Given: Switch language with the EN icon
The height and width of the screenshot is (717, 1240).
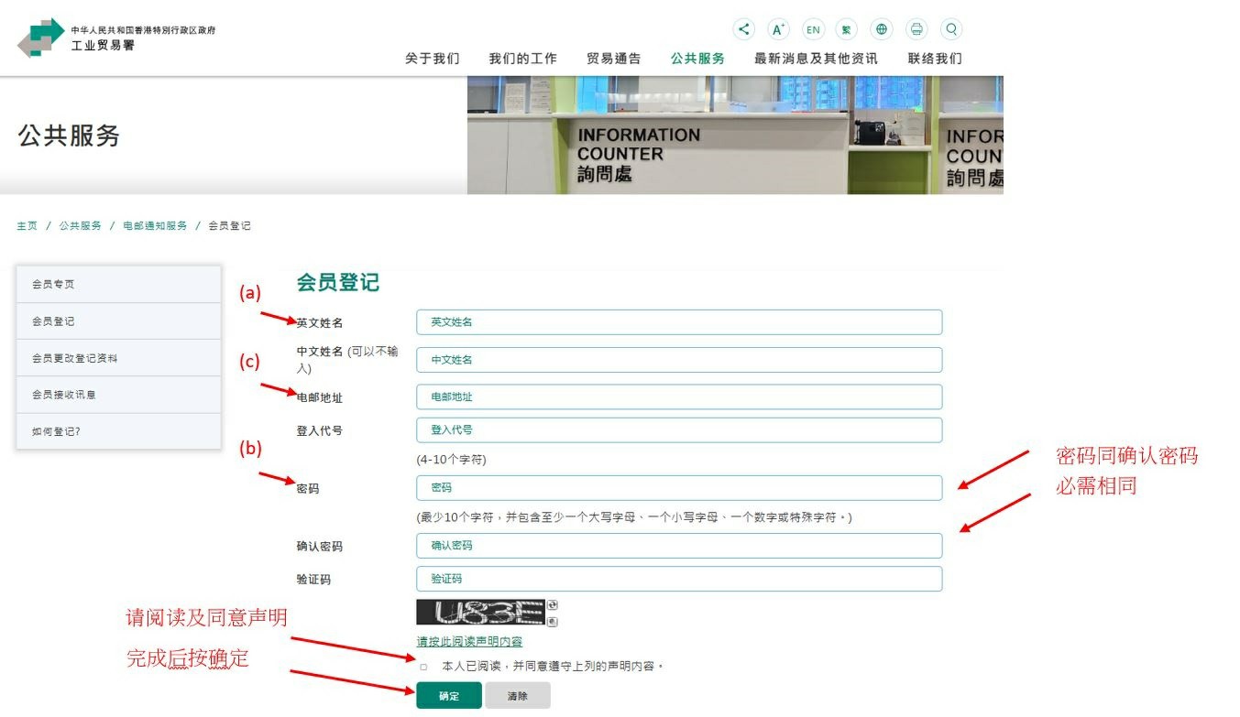Looking at the screenshot, I should (x=813, y=29).
